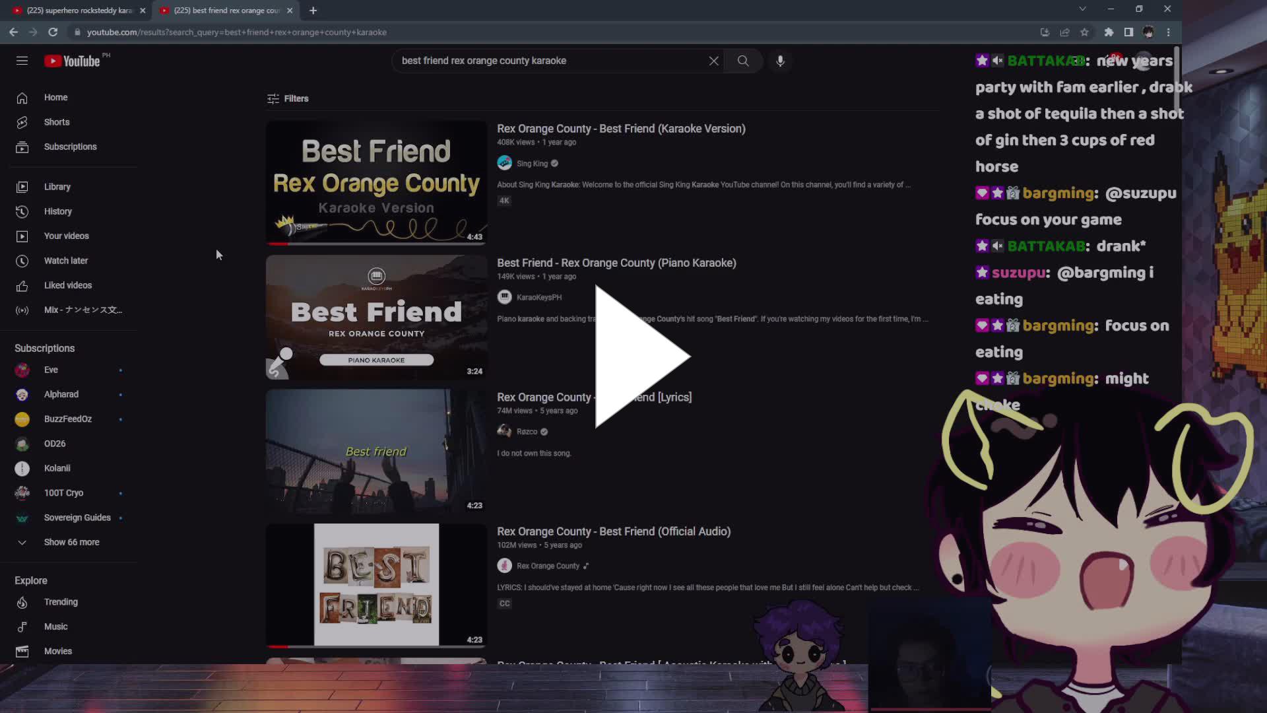
Task: Open the browser profile avatar menu
Action: pos(1148,32)
